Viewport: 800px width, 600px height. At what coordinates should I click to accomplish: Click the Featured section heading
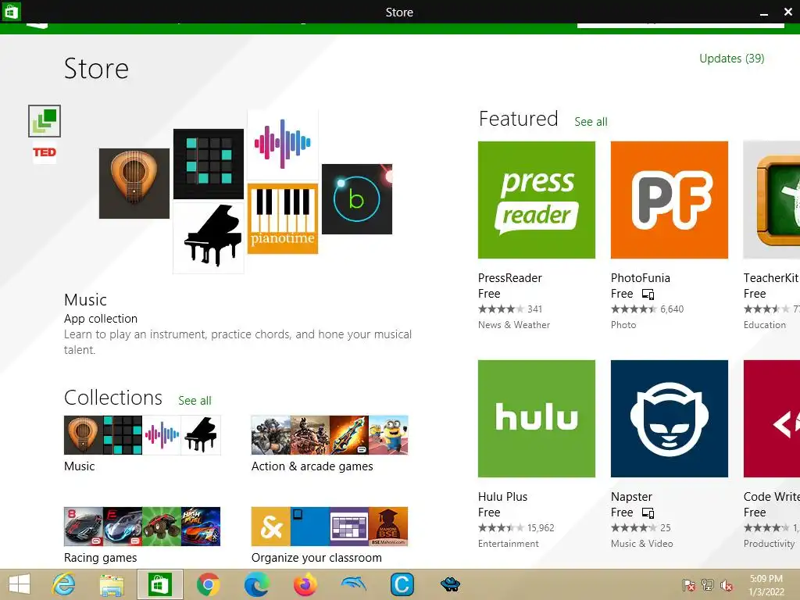tap(519, 119)
